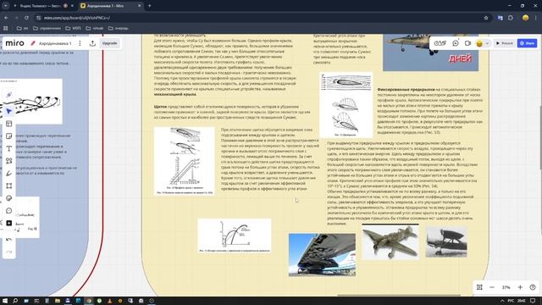Click the Present button
Image resolution: width=542 pixels, height=305 pixels.
pyautogui.click(x=505, y=43)
